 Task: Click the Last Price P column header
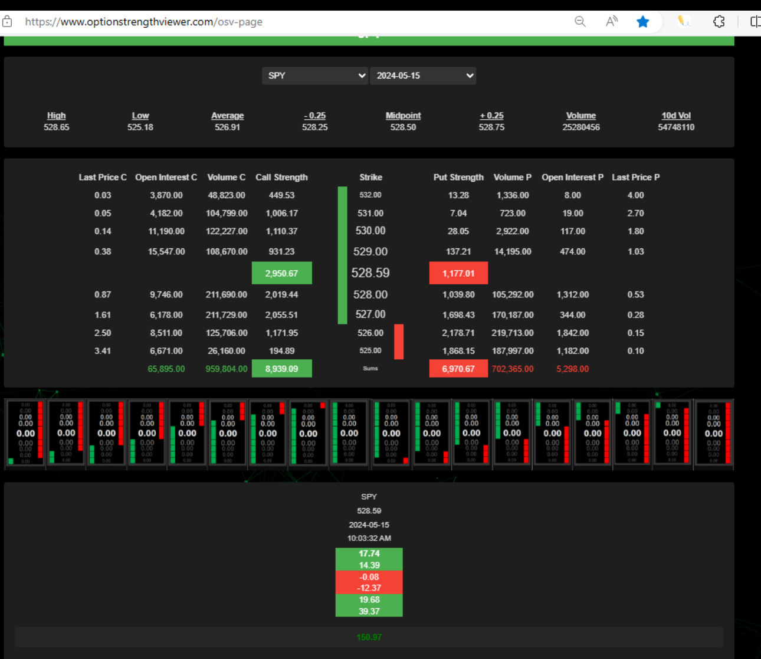click(x=636, y=177)
